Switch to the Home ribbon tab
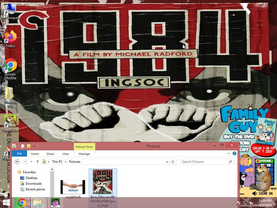 (35, 154)
